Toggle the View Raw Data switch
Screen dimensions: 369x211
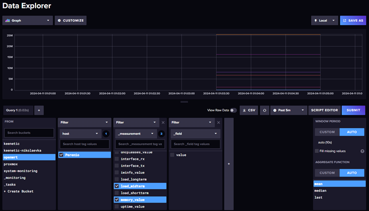233,110
